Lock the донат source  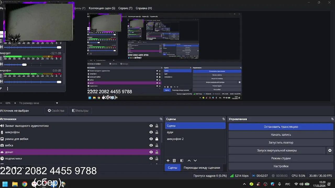[157, 152]
